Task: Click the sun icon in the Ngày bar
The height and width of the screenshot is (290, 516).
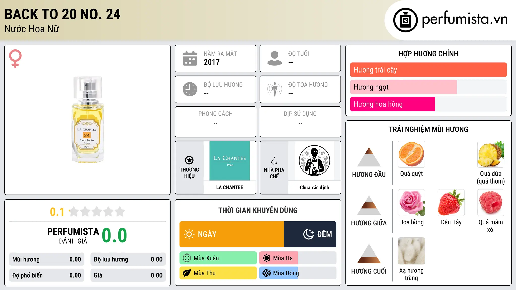Action: (x=189, y=234)
